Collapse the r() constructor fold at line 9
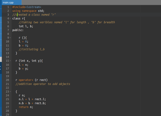Screen dimensions: 161x116 tap(10, 38)
